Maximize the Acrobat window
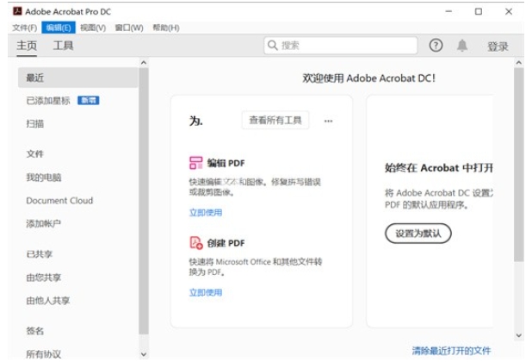The image size is (532, 362). click(x=479, y=11)
